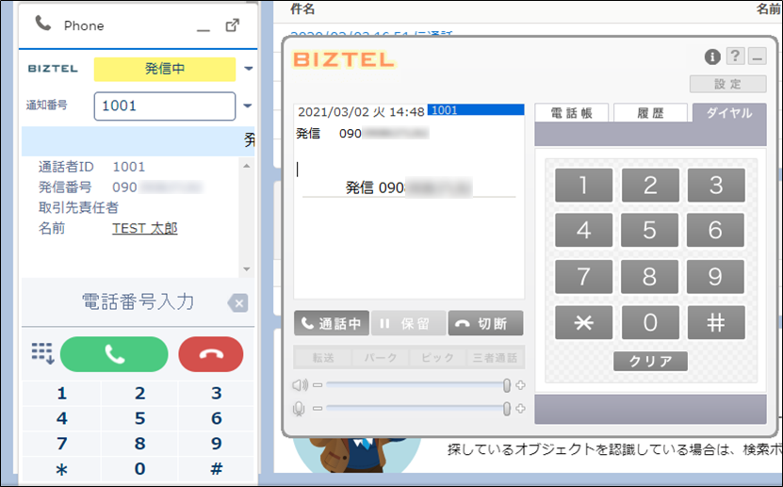The height and width of the screenshot is (487, 783).
Task: Click the パーク button
Action: click(x=380, y=357)
